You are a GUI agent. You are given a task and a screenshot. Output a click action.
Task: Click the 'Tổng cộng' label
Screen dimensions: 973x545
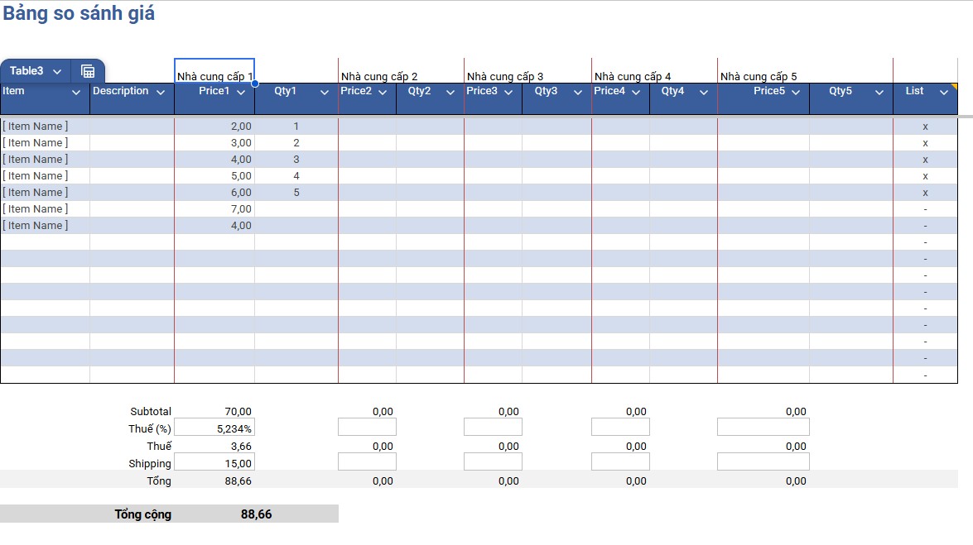click(142, 514)
